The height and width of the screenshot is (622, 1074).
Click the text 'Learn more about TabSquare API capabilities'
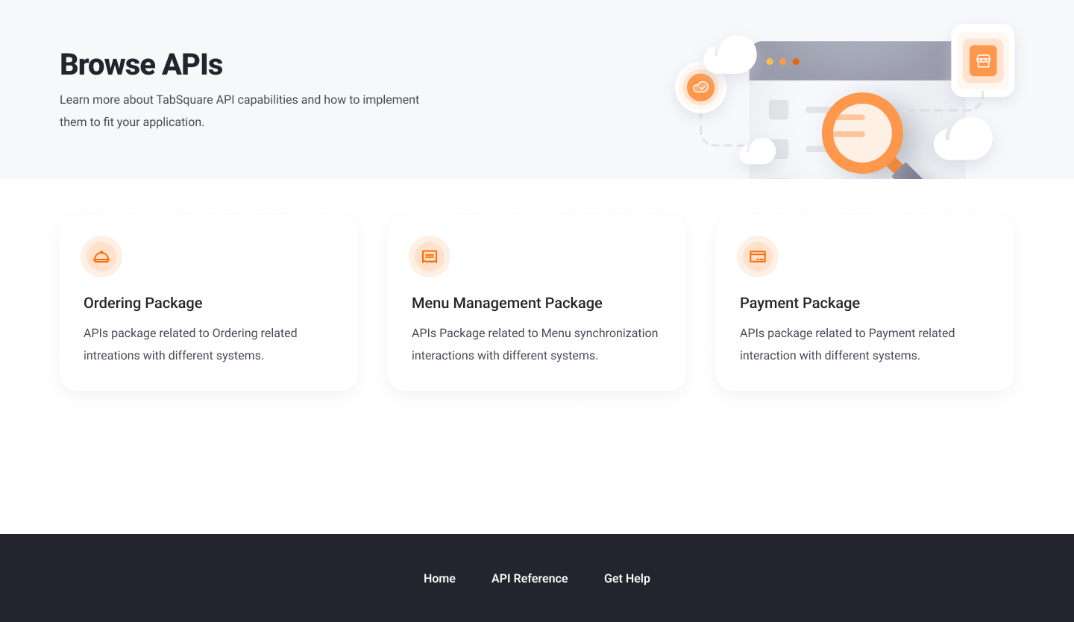(179, 100)
